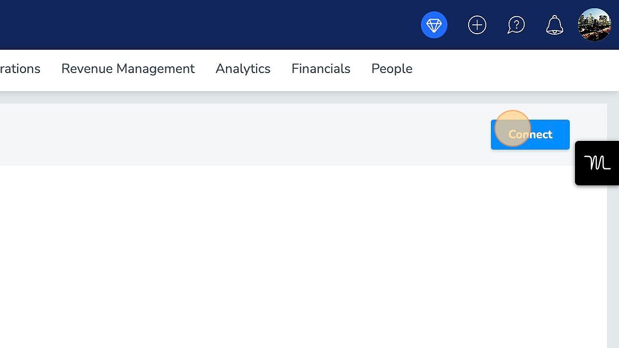Select the partially visible Operations menu item
This screenshot has height=348, width=619.
coord(20,69)
